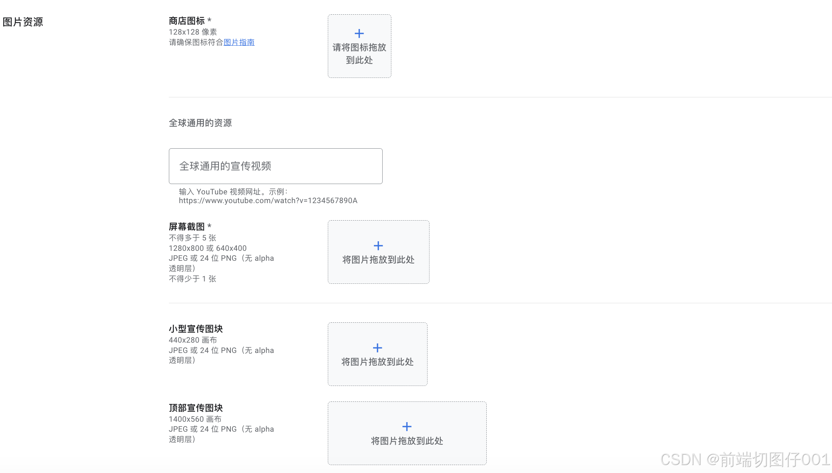Open the 图片指南 image guidelines link
Screen dimensions: 832x473
pos(239,42)
